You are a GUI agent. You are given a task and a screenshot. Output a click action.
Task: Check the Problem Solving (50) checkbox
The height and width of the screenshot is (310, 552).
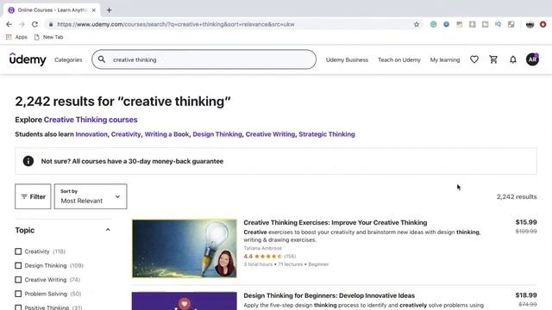[x=18, y=294]
